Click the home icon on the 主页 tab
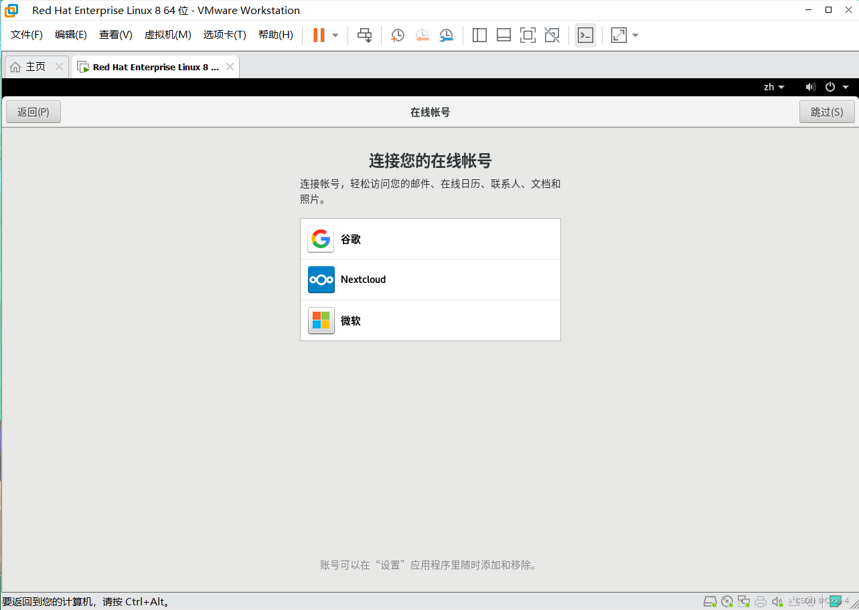Screen dimensions: 859x610 [x=15, y=67]
